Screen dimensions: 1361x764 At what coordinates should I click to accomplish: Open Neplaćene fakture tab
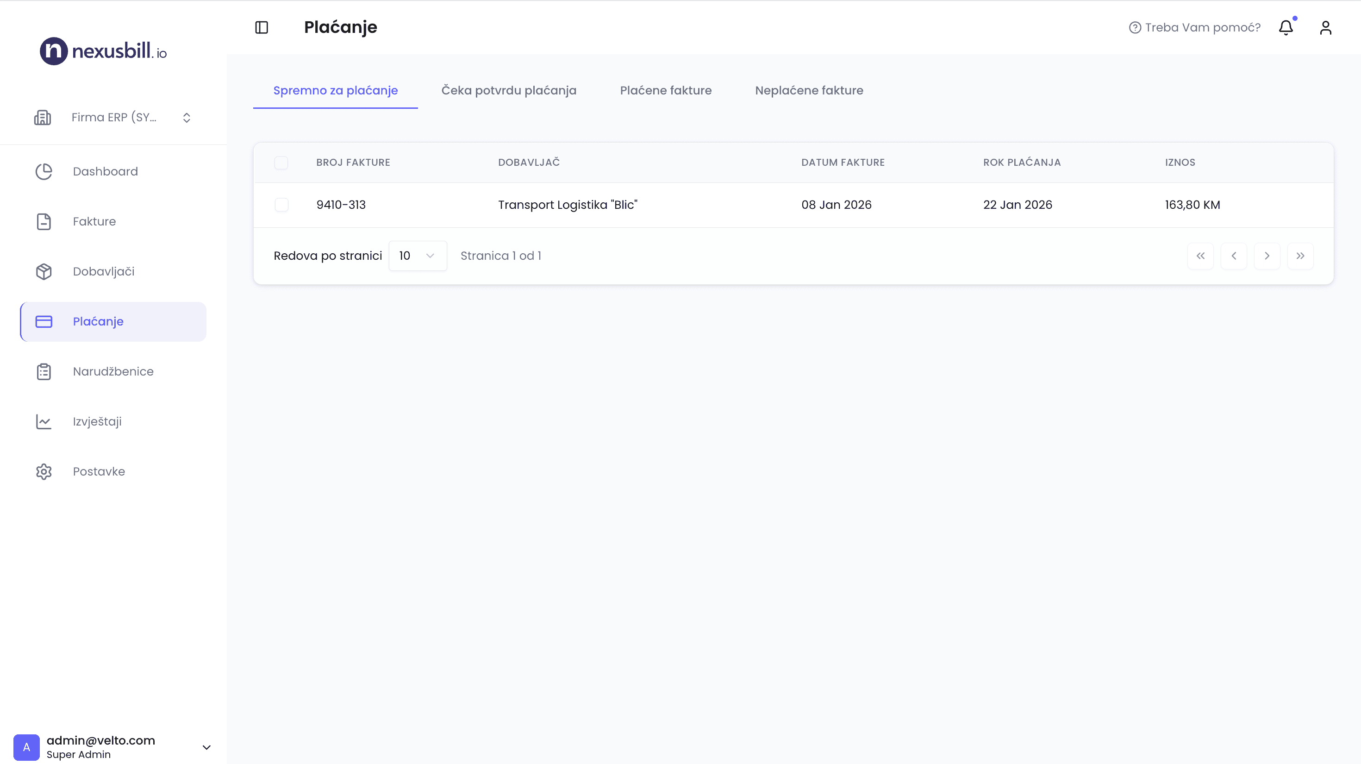click(x=809, y=90)
